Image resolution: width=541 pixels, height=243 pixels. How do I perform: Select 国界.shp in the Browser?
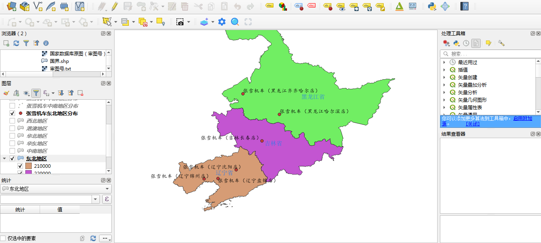[59, 61]
